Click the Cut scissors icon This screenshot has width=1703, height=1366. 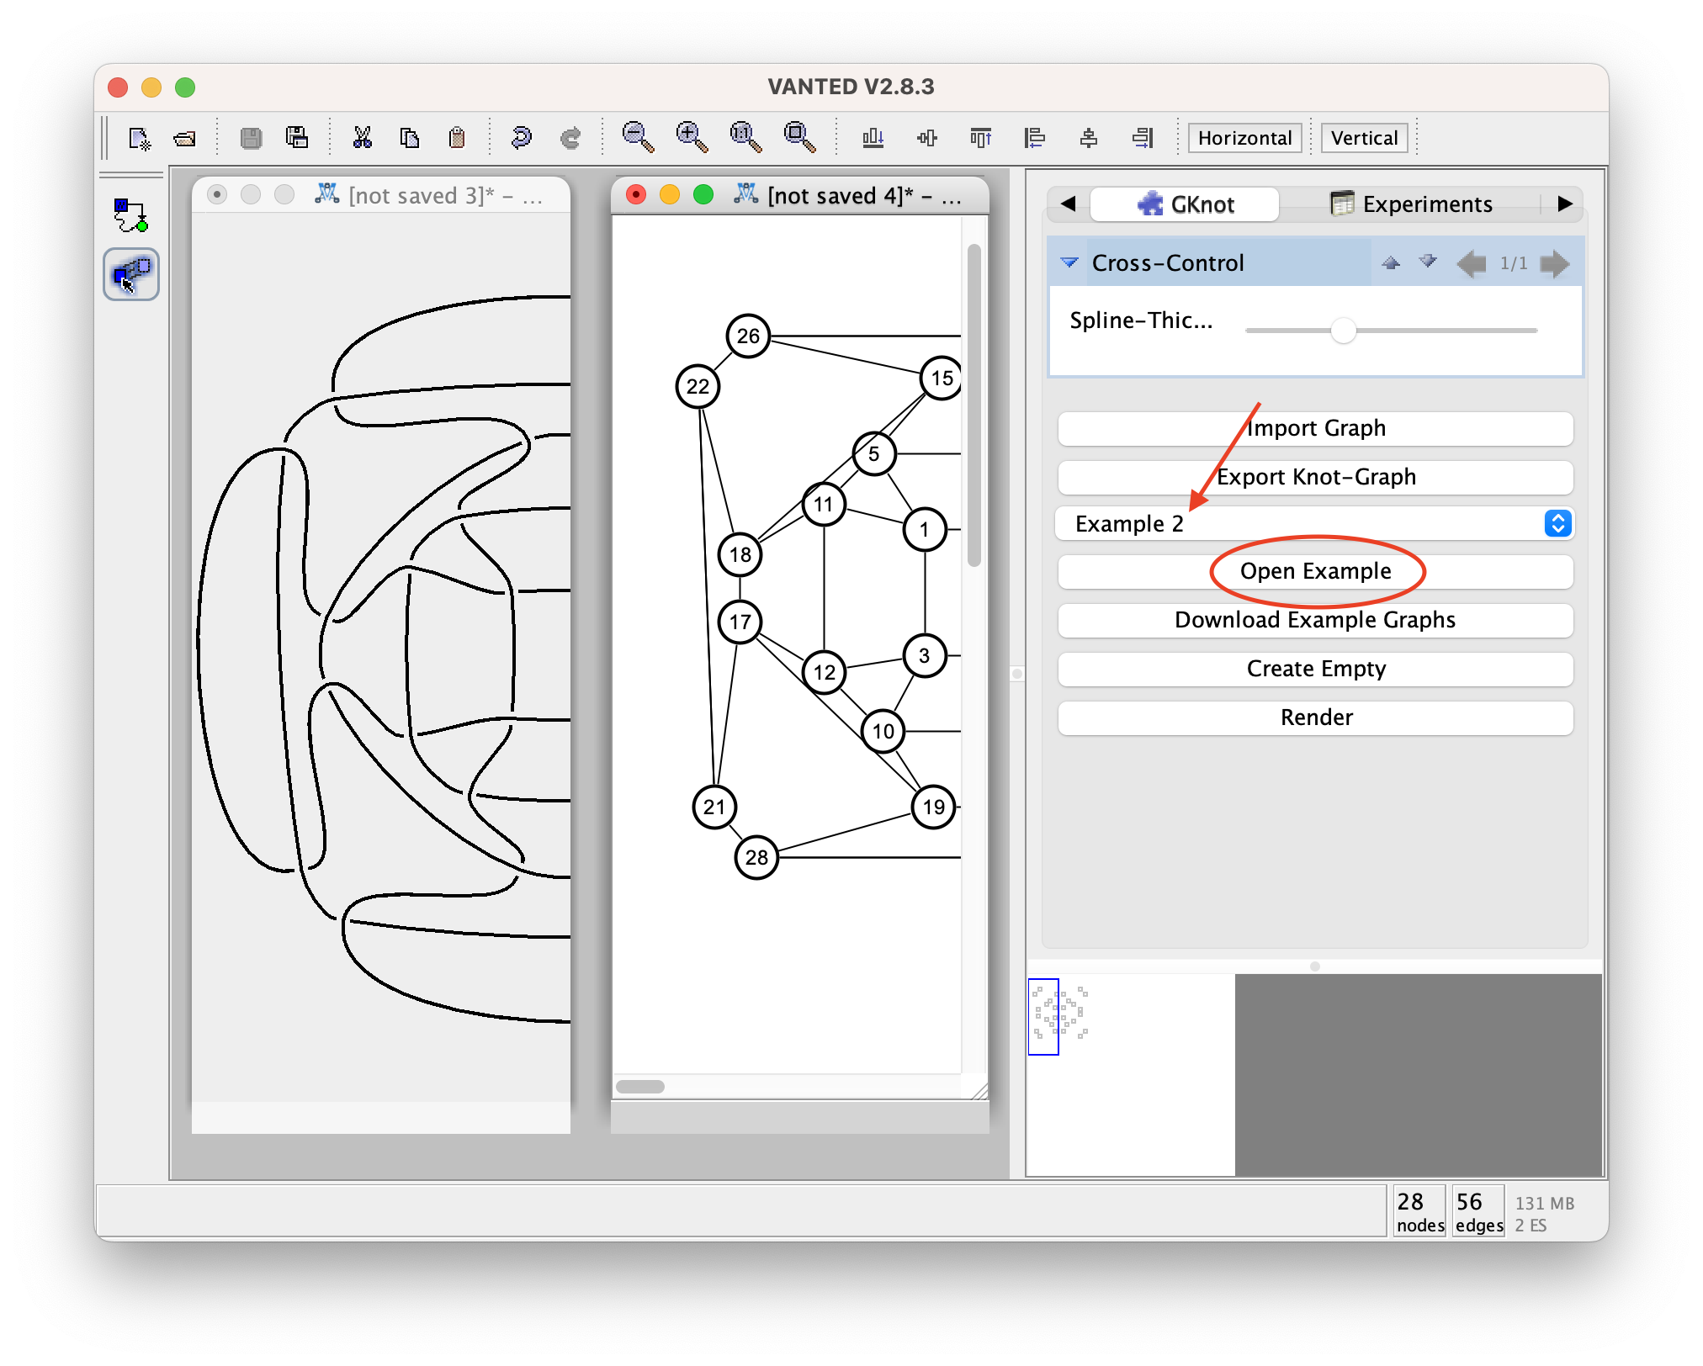(x=362, y=138)
